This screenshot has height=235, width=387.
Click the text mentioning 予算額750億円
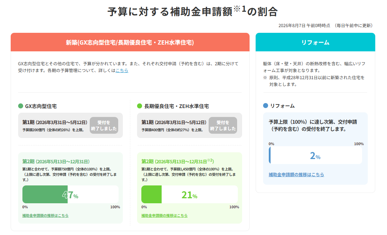point(69,174)
